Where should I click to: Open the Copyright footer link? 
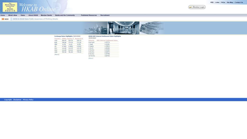pos(8,100)
